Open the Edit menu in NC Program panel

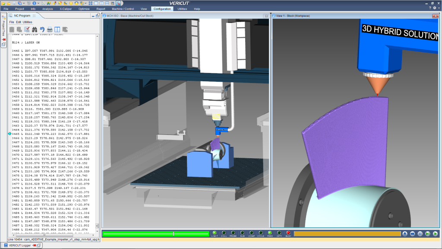click(19, 22)
